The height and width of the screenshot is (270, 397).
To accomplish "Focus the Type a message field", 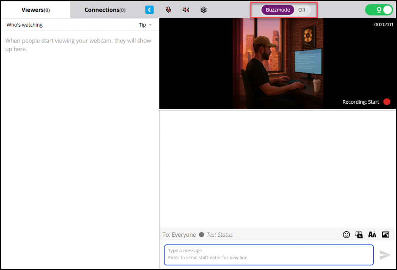I will (x=269, y=255).
